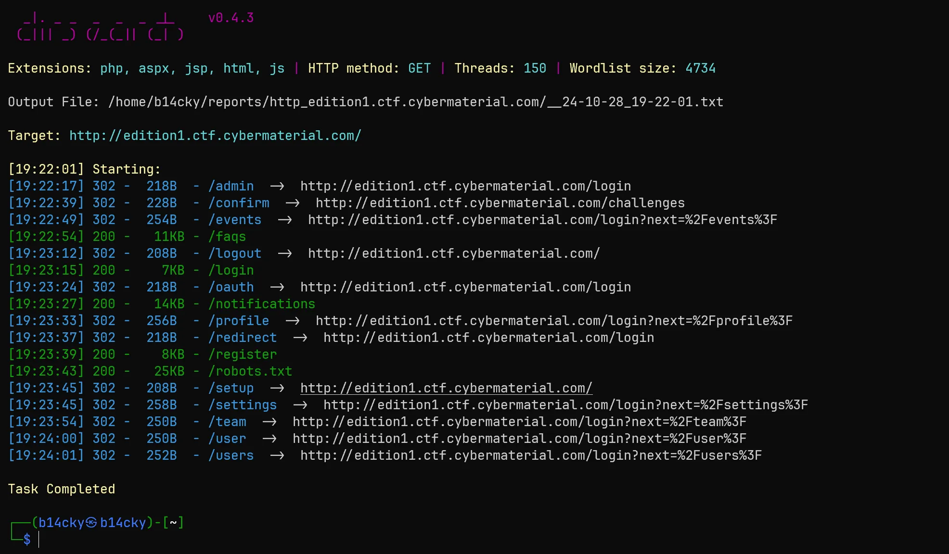
Task: Select the /robots.txt result path
Action: [x=250, y=371]
